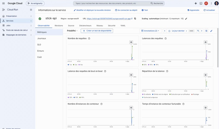Show help for Nombre de requêtes
The height and width of the screenshot is (129, 219).
coord(89,38)
